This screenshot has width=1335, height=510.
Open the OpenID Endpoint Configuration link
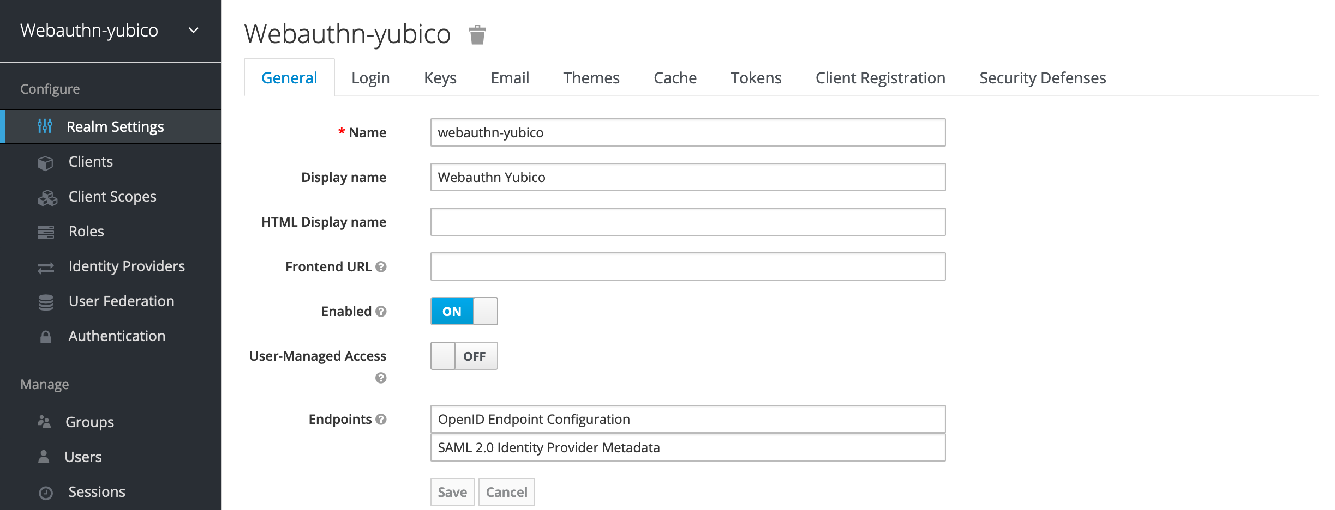(534, 419)
